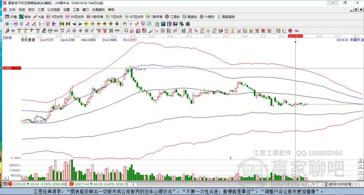Click the yin-yang icon in toolbar
The image size is (364, 195).
coord(290,31)
